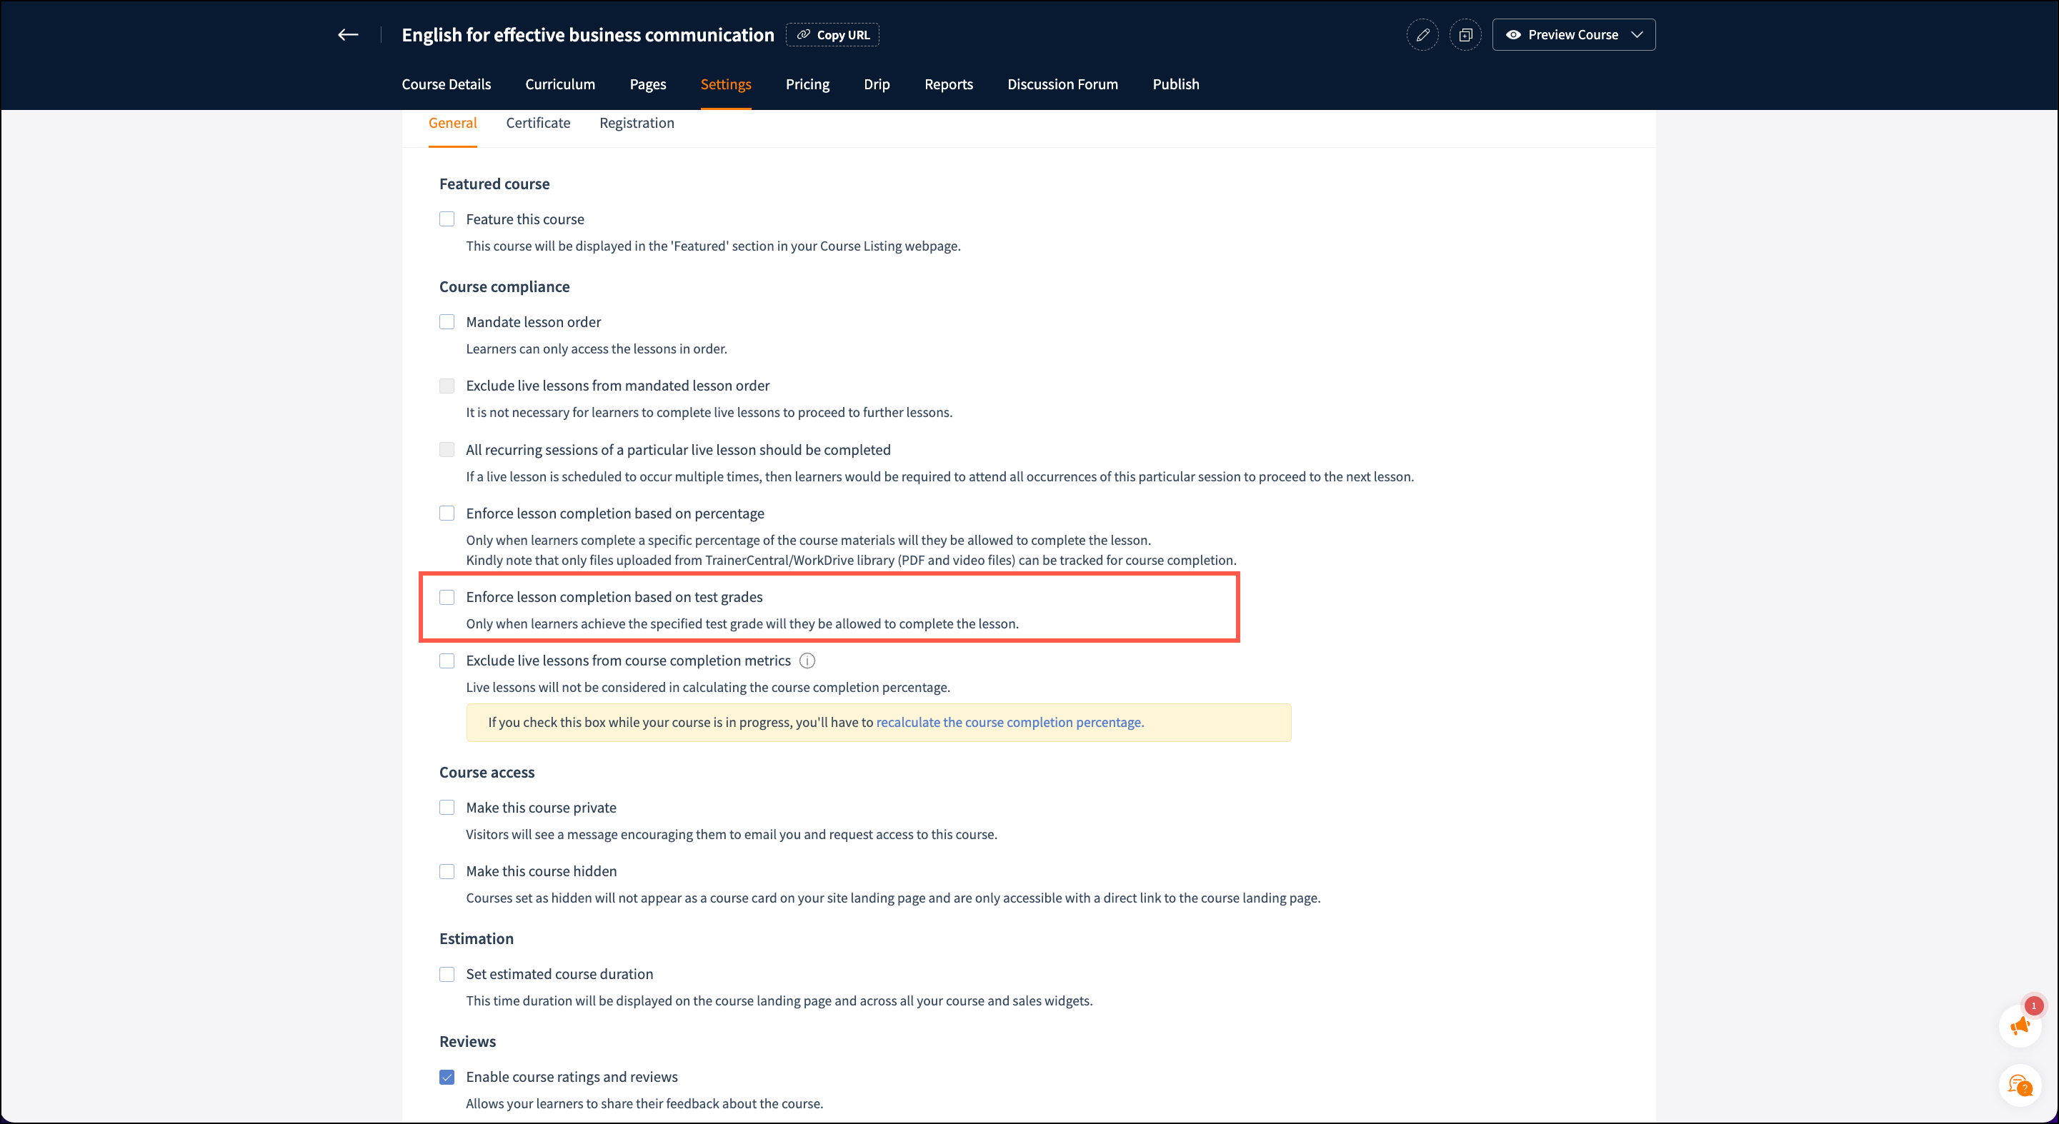Tick Enforce lesson completion based on test grades
The image size is (2059, 1124).
[x=447, y=597]
